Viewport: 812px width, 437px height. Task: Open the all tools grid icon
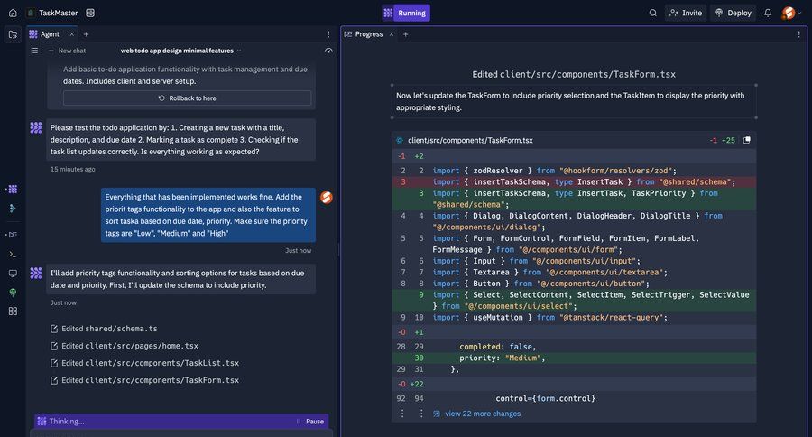[13, 311]
